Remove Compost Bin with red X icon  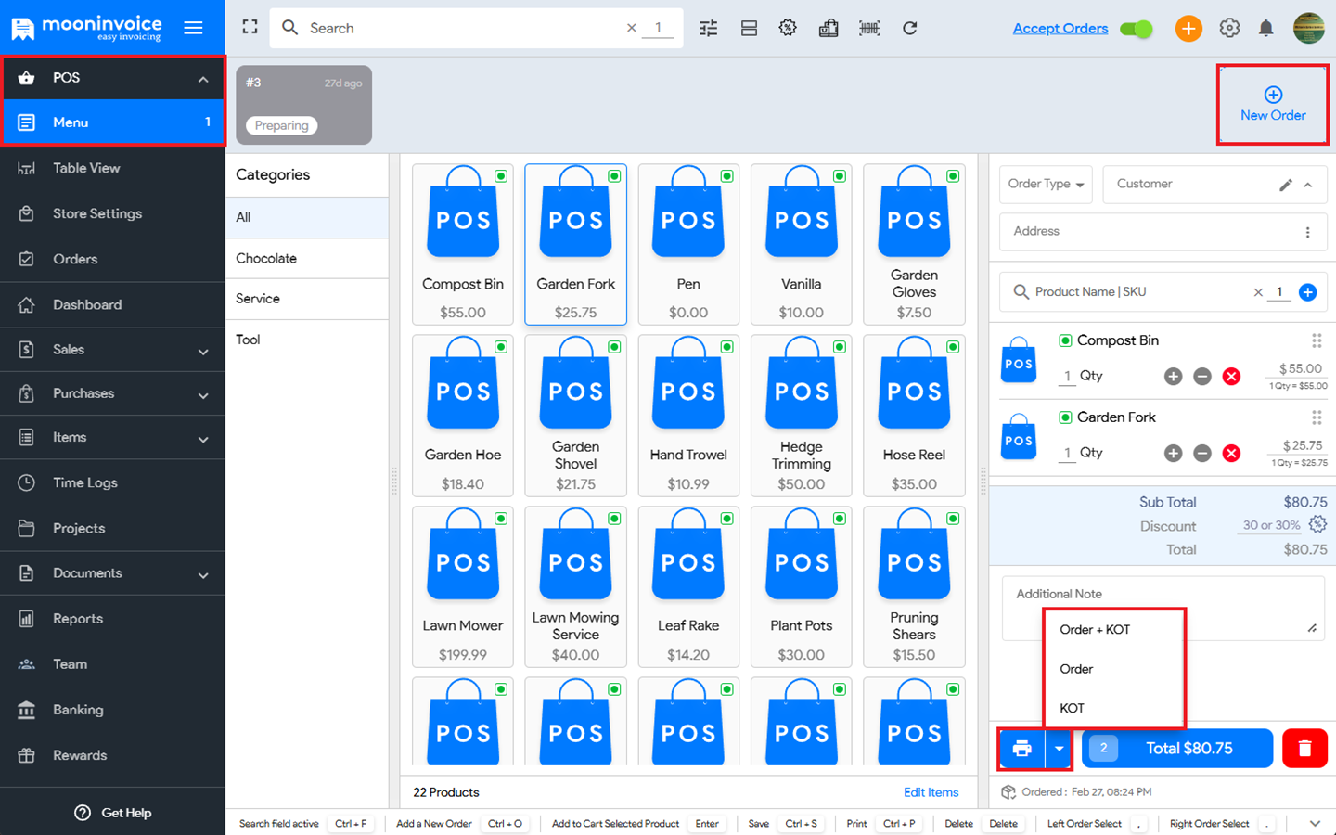click(x=1231, y=376)
